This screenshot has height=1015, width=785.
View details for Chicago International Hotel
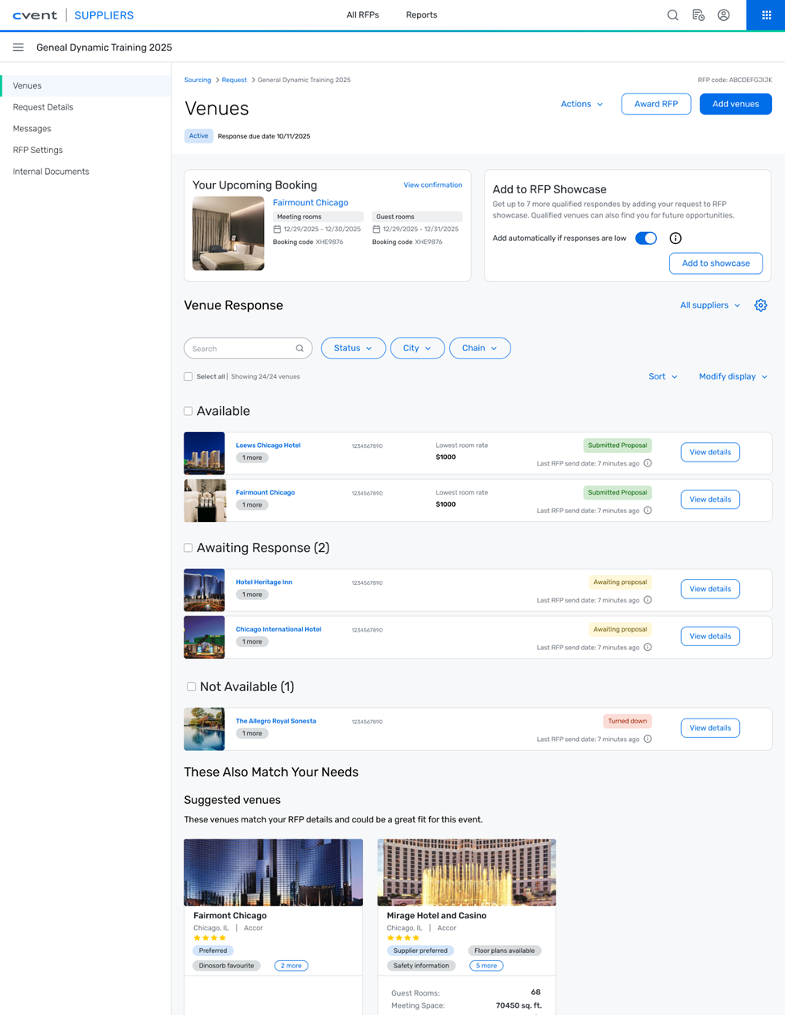(710, 636)
